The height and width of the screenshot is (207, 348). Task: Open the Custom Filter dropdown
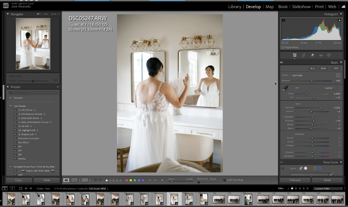pyautogui.click(x=328, y=189)
